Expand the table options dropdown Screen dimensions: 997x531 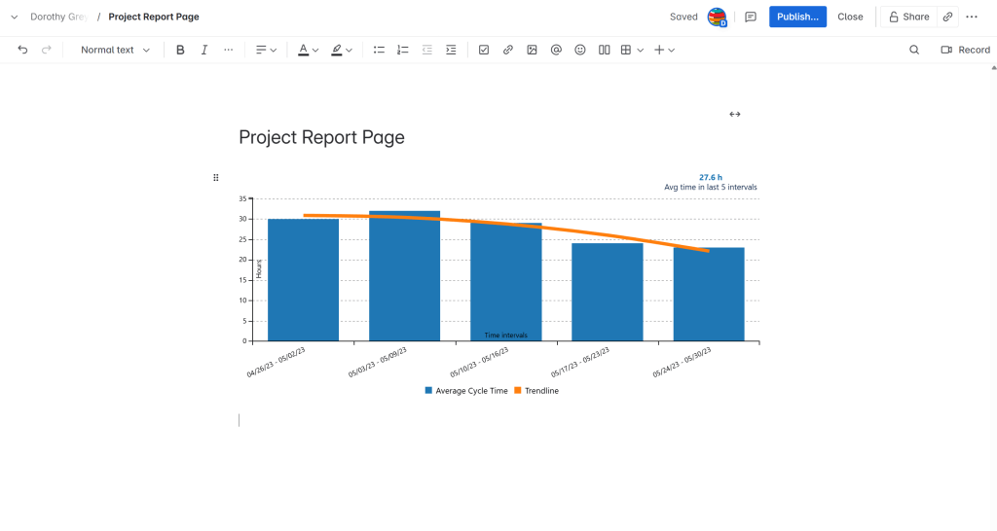point(640,50)
